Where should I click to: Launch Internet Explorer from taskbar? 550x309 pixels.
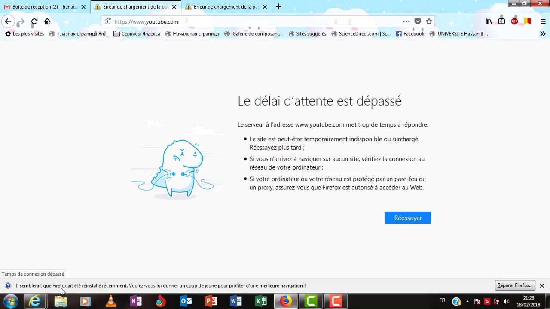[x=35, y=301]
